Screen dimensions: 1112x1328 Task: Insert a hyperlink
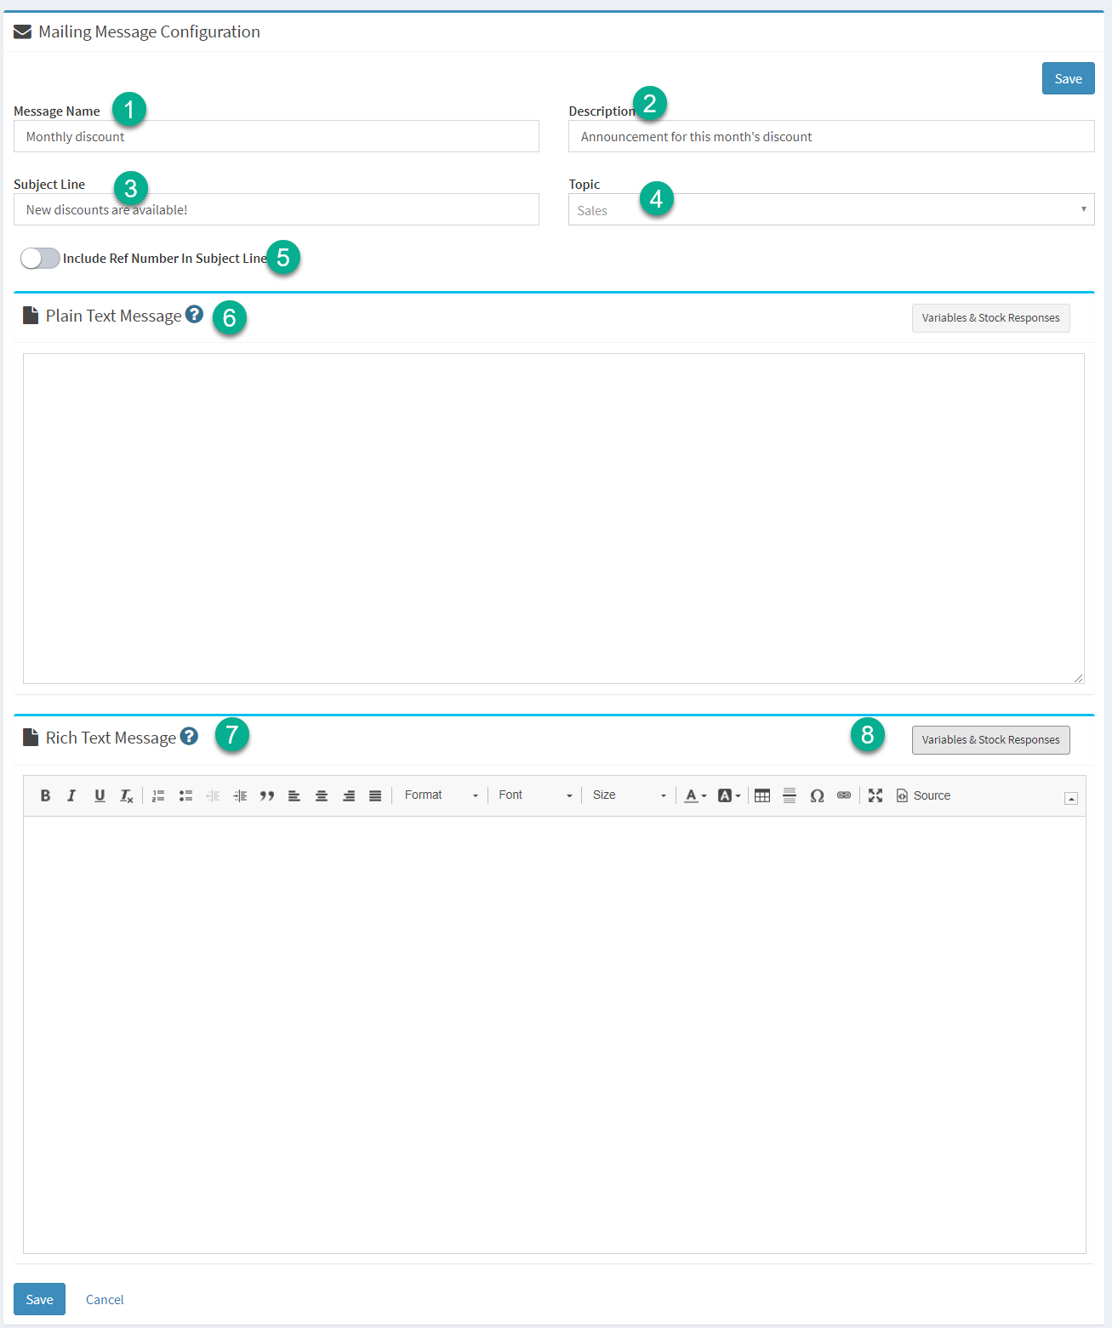click(x=844, y=795)
